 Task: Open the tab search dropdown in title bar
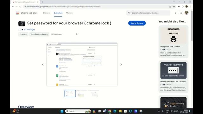click(174, 2)
